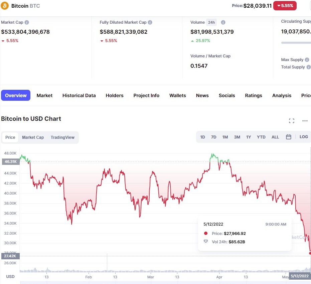The height and width of the screenshot is (284, 311).
Task: Set chart range to YTD
Action: pos(261,137)
